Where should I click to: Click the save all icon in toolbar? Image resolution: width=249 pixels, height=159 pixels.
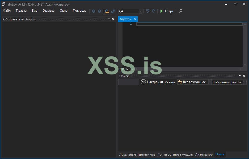113,11
